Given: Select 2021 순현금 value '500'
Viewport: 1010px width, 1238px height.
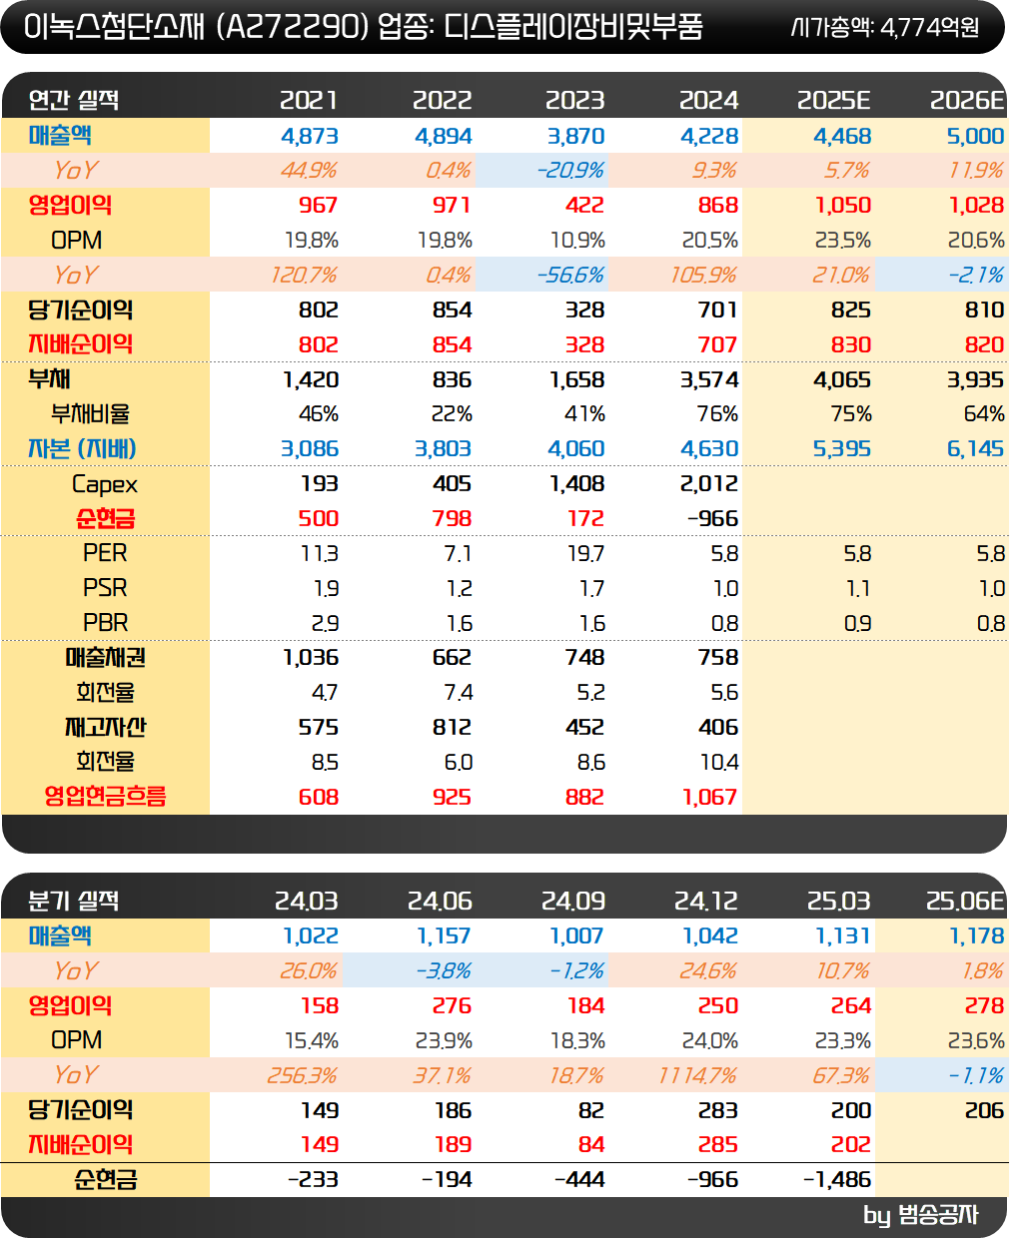Looking at the screenshot, I should point(319,518).
